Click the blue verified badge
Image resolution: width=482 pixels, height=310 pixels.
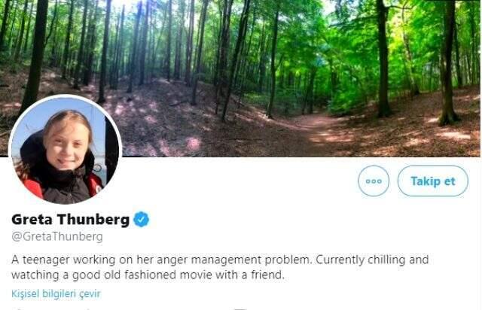(142, 220)
